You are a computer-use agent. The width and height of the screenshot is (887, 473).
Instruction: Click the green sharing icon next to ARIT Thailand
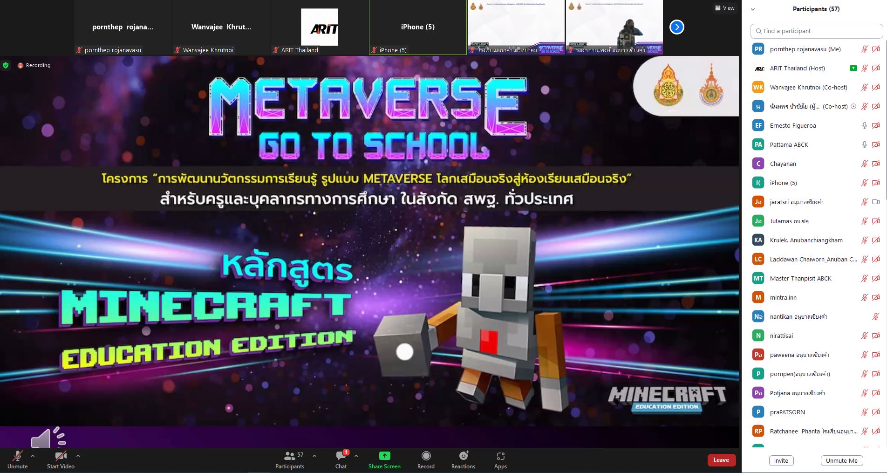(853, 68)
